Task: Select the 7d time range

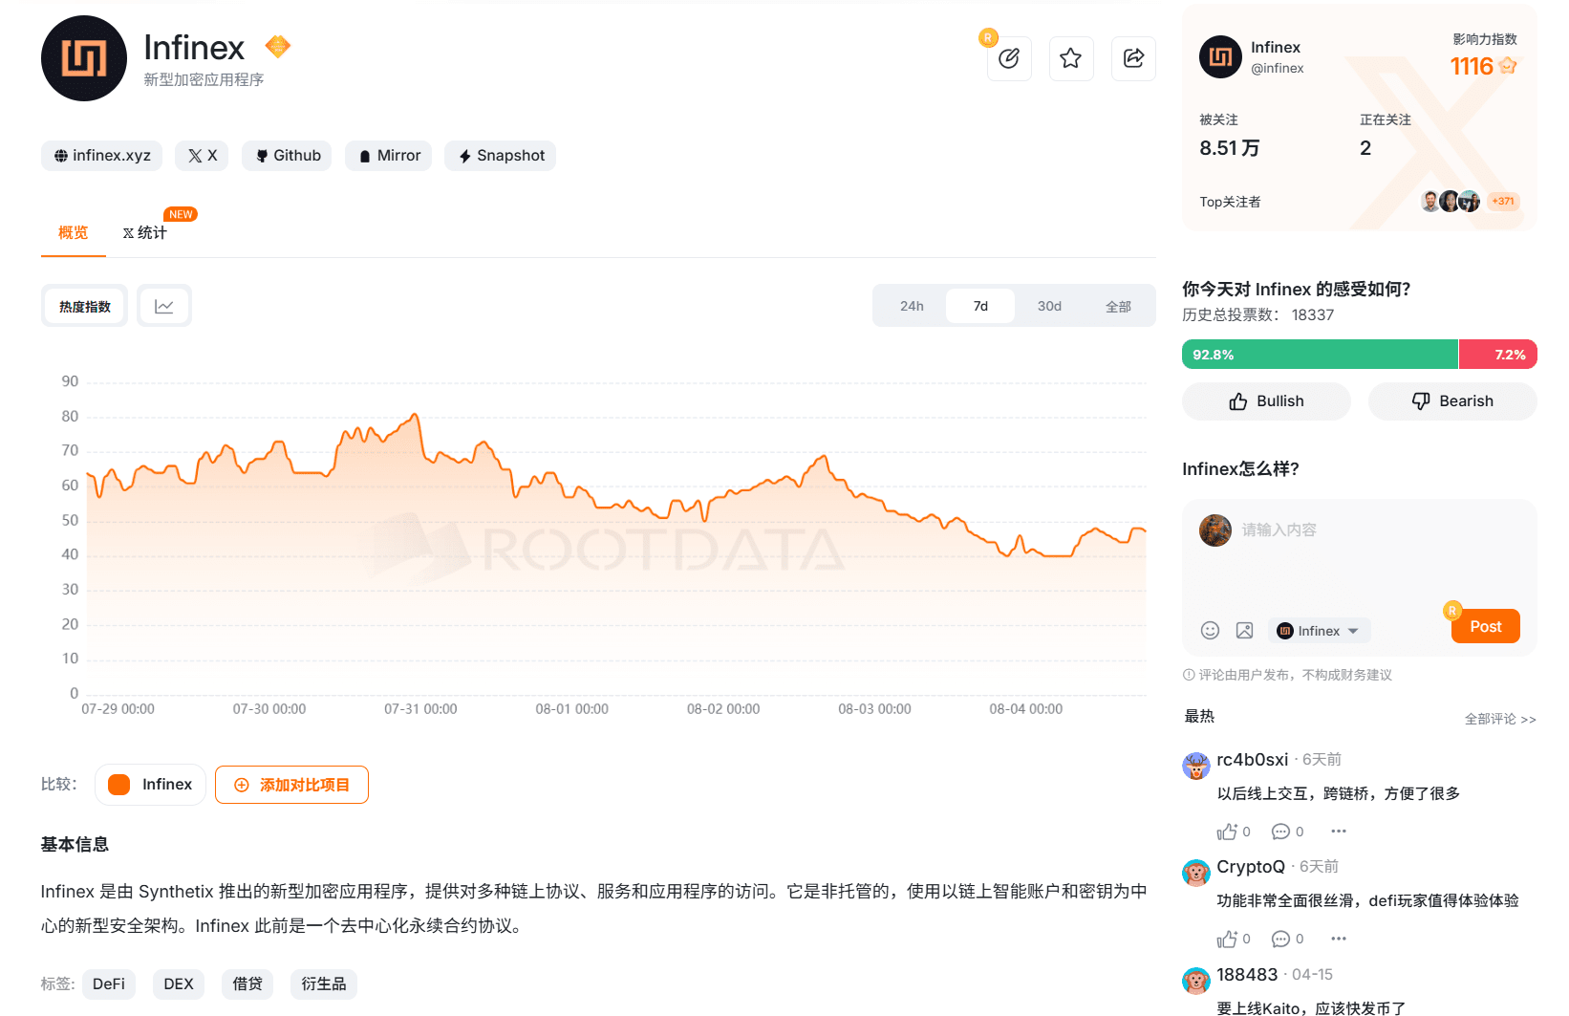Action: (x=980, y=306)
